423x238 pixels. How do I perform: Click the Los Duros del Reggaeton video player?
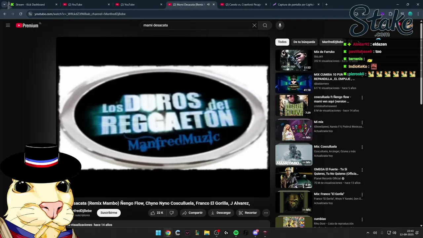pyautogui.click(x=163, y=117)
